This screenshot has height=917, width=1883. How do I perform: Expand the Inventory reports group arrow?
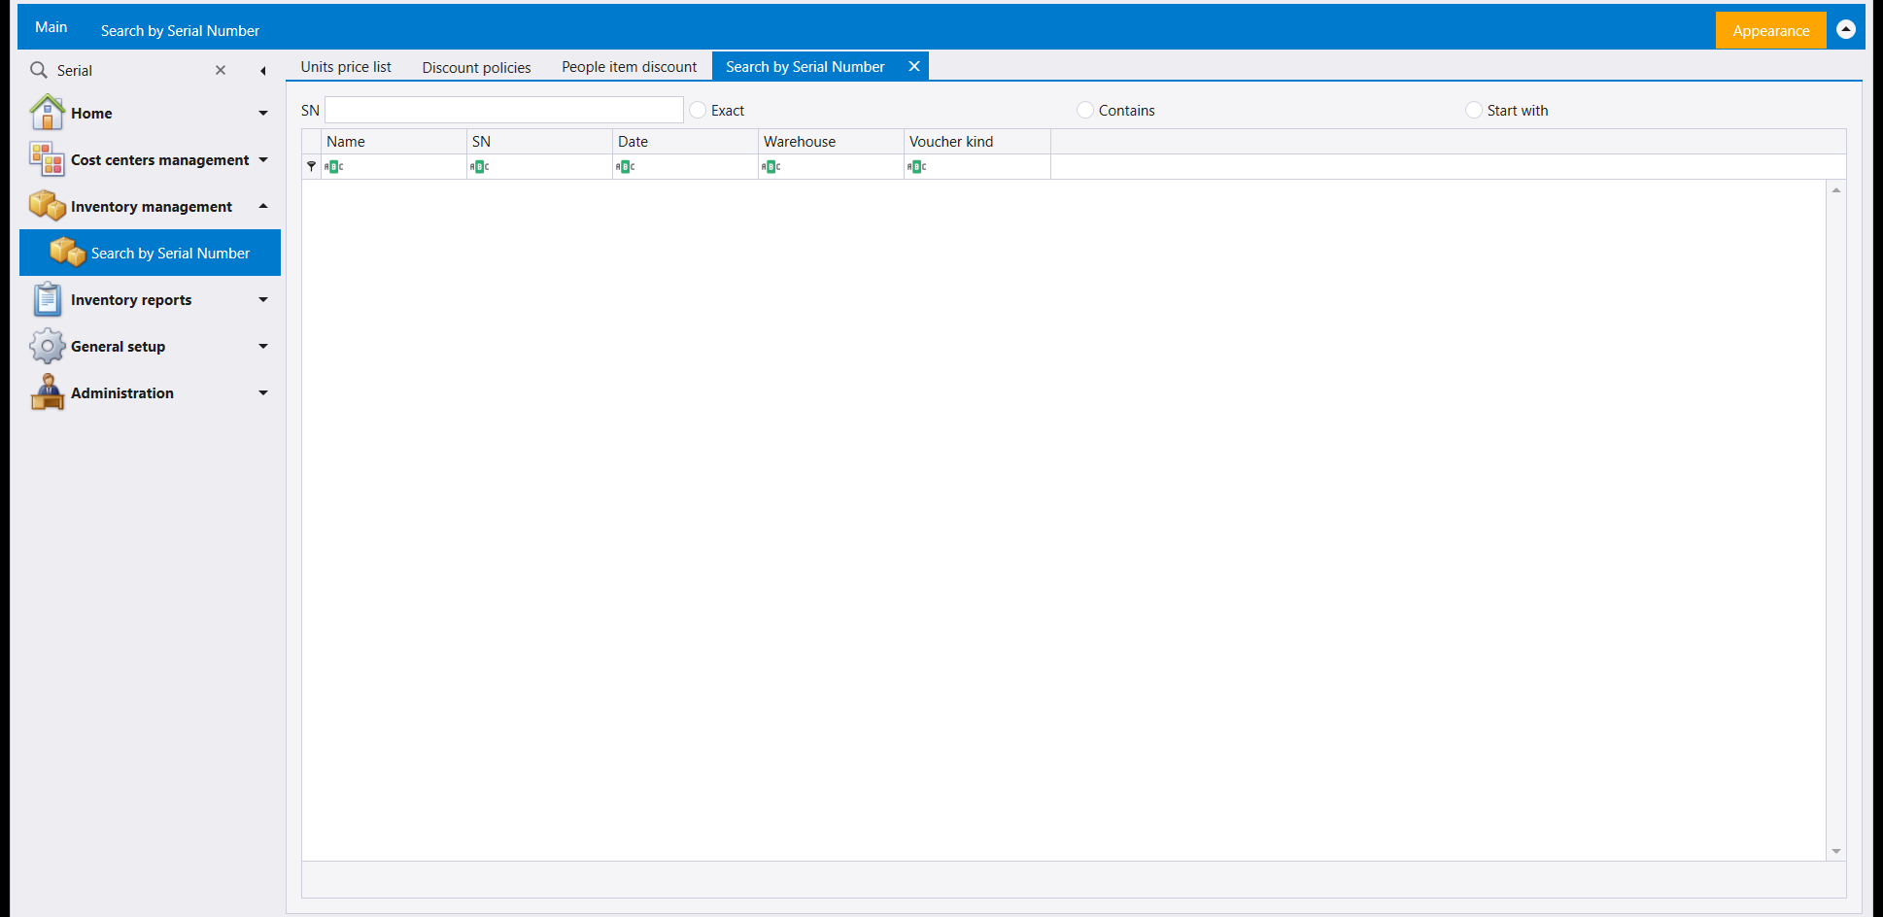pyautogui.click(x=263, y=299)
